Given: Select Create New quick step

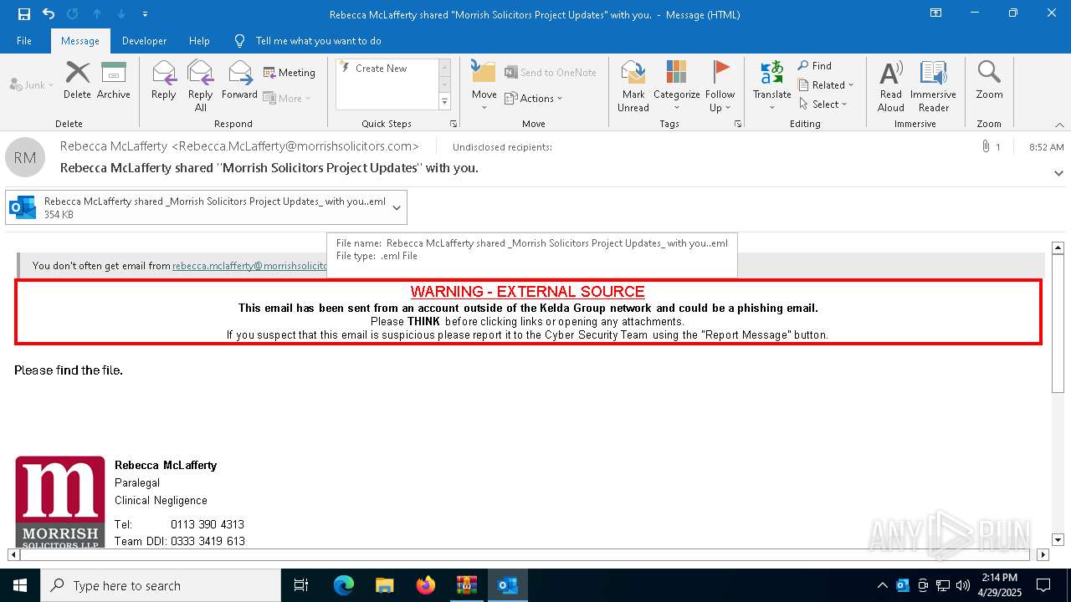Looking at the screenshot, I should point(382,69).
